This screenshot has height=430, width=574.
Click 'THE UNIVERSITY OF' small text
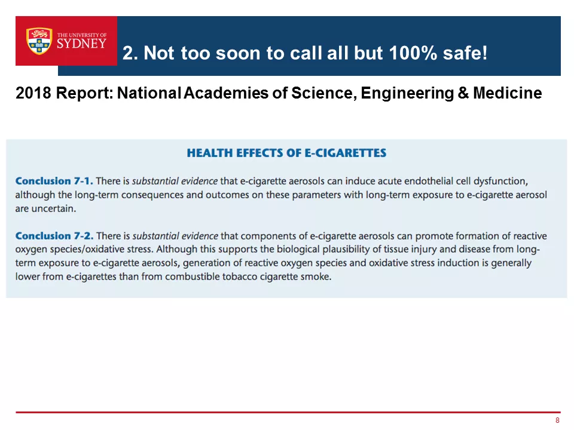click(82, 35)
